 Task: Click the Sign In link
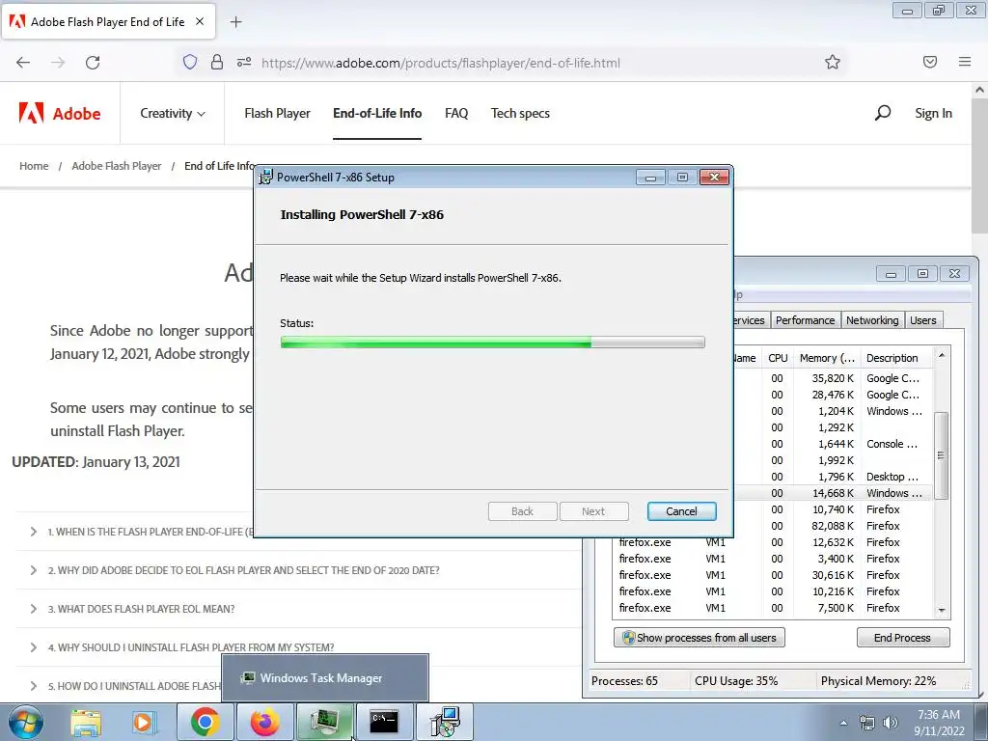[933, 114]
